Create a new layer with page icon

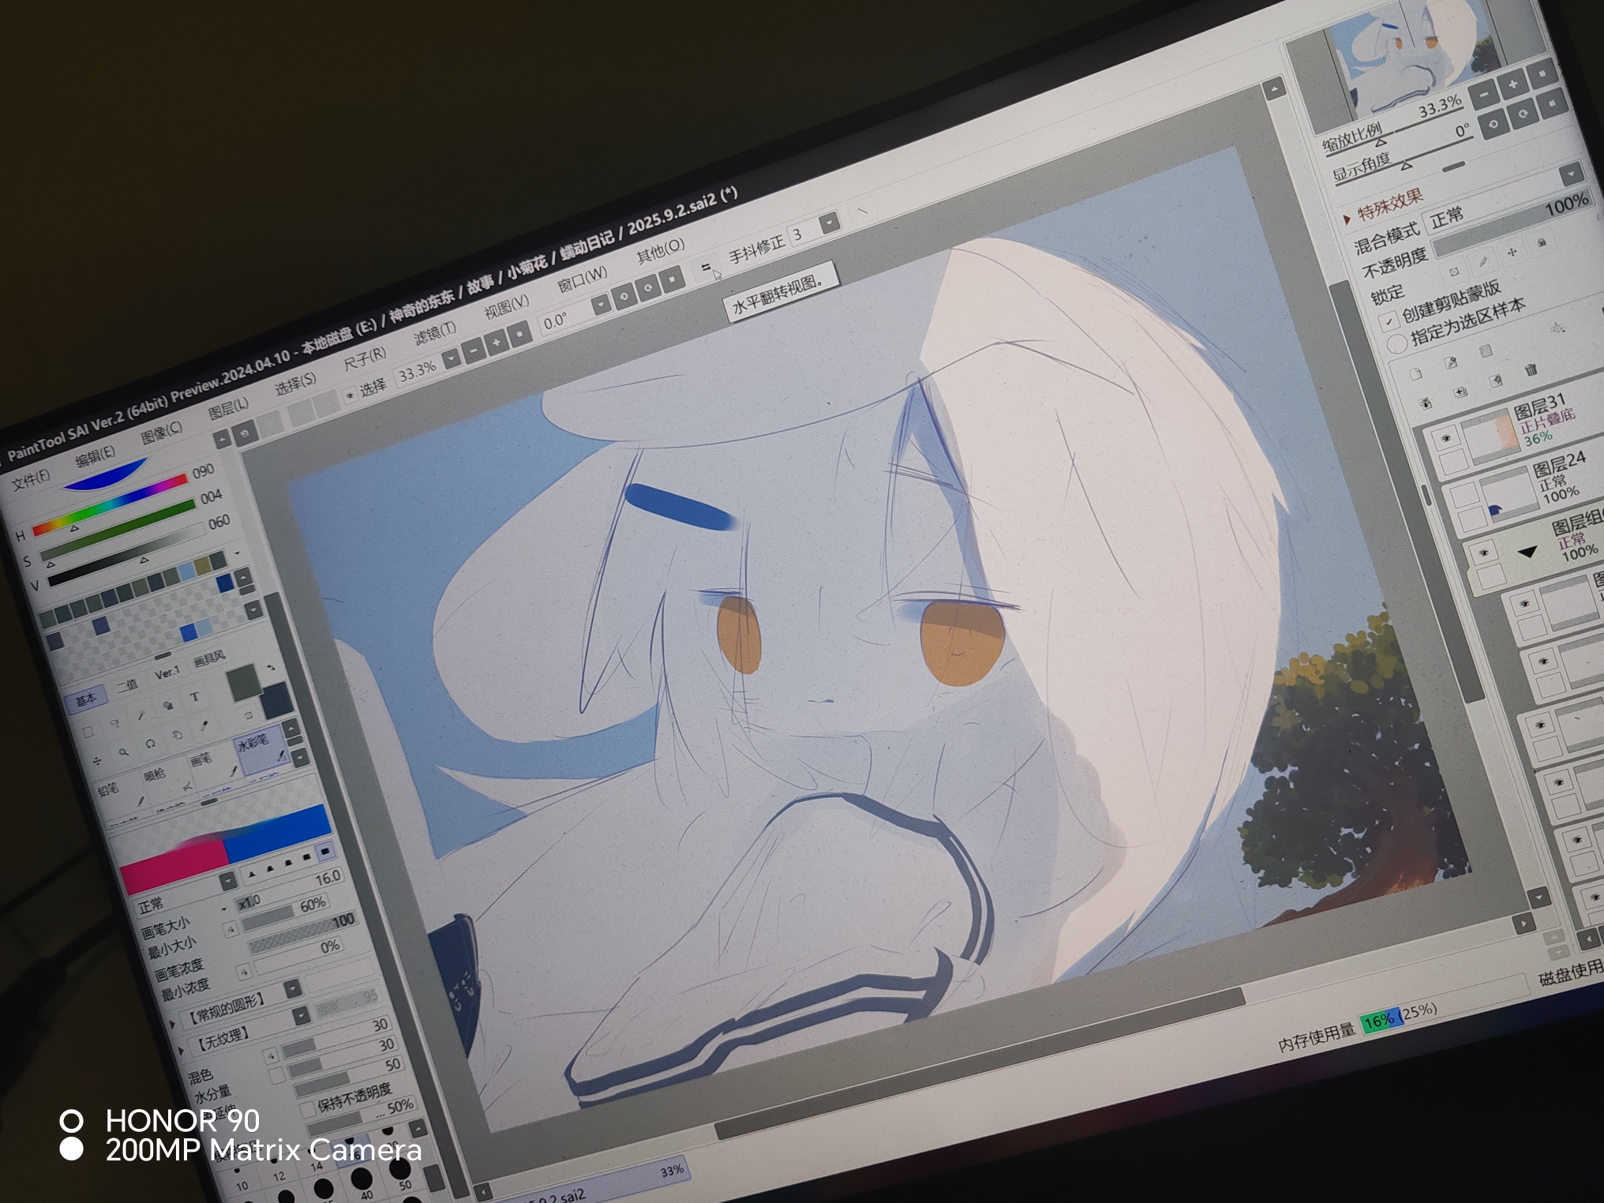pos(1415,374)
